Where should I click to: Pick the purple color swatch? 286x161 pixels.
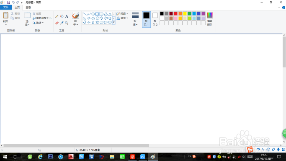(203, 14)
